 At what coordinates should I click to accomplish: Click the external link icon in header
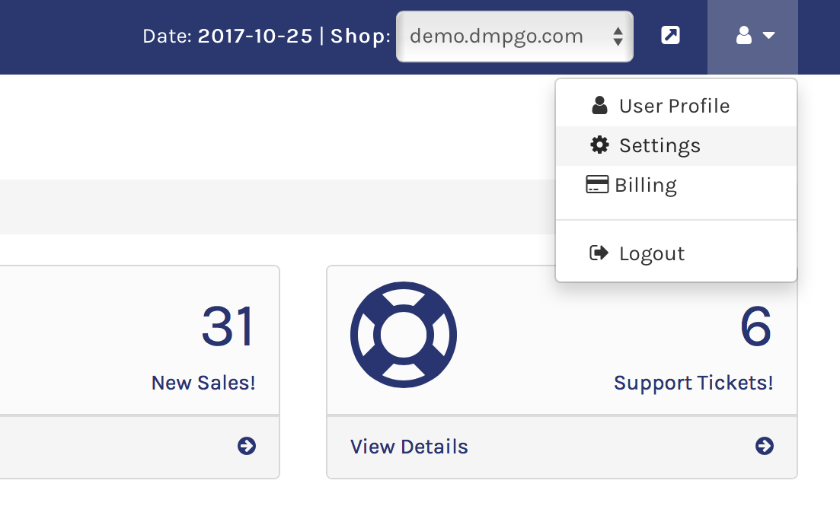[670, 36]
